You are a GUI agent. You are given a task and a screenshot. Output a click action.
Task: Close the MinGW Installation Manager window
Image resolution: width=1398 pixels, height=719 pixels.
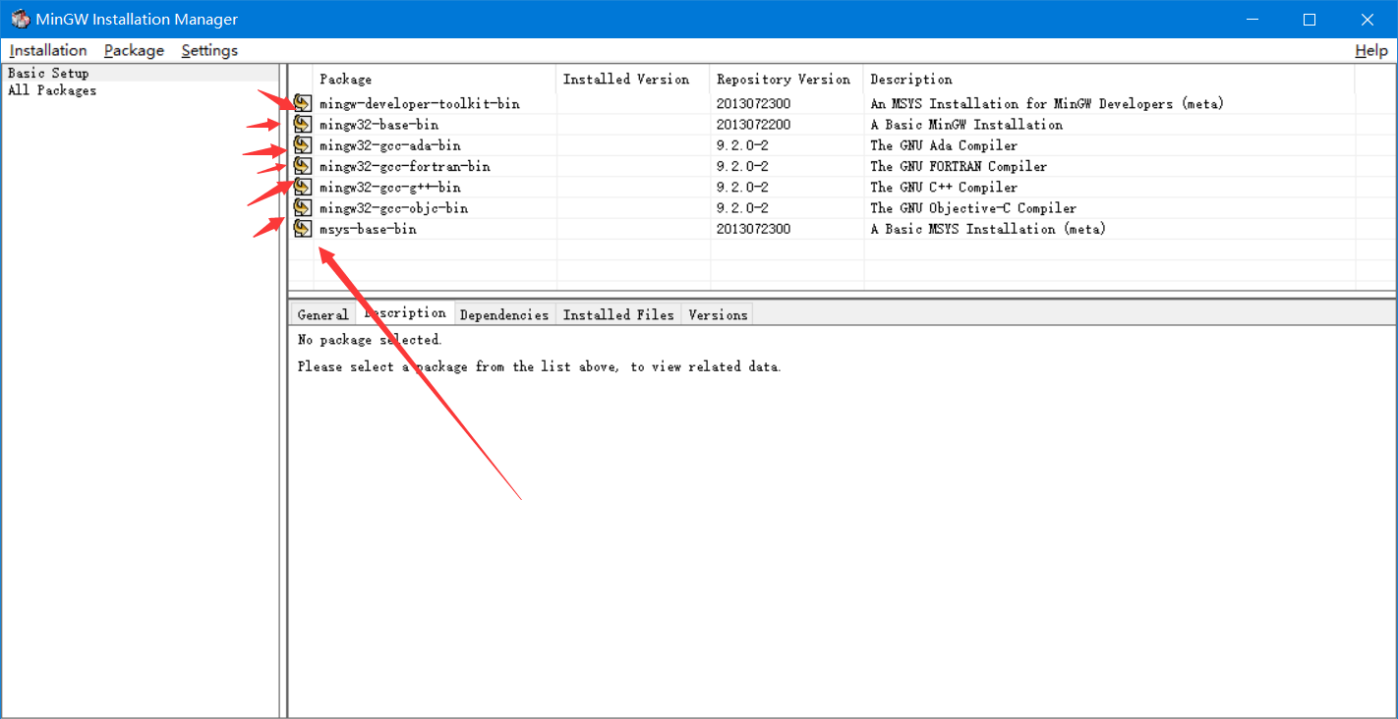pos(1368,19)
